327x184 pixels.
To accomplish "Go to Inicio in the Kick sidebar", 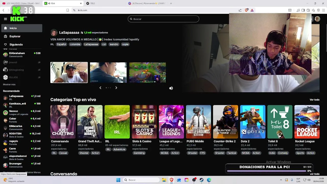I will point(22,28).
